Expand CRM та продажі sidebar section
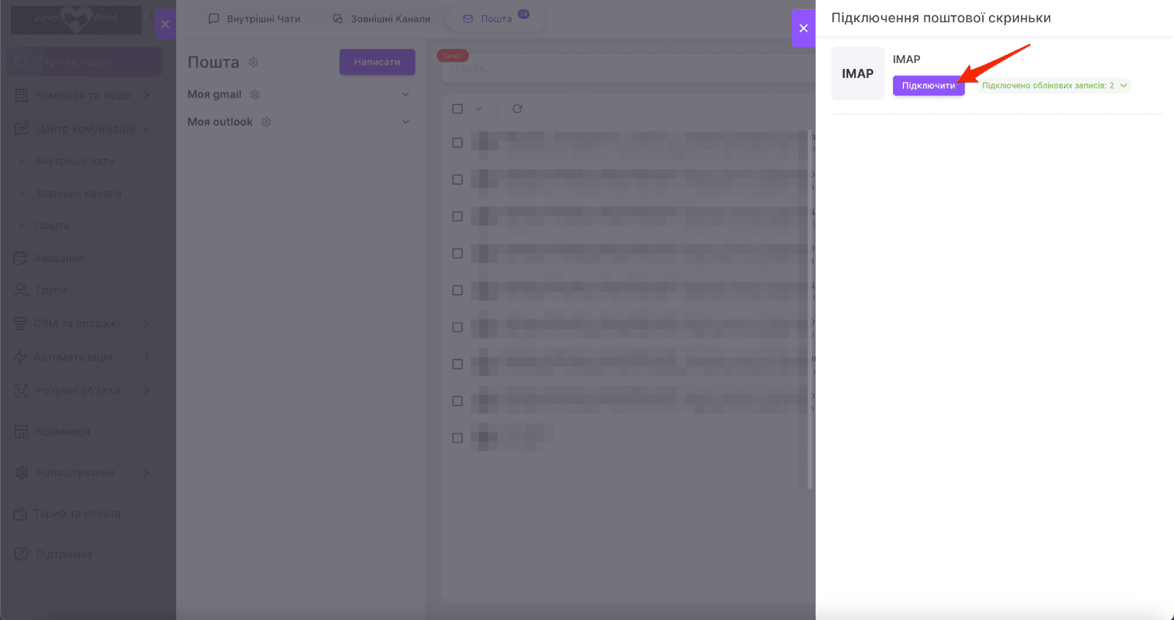The width and height of the screenshot is (1174, 620). (x=84, y=324)
